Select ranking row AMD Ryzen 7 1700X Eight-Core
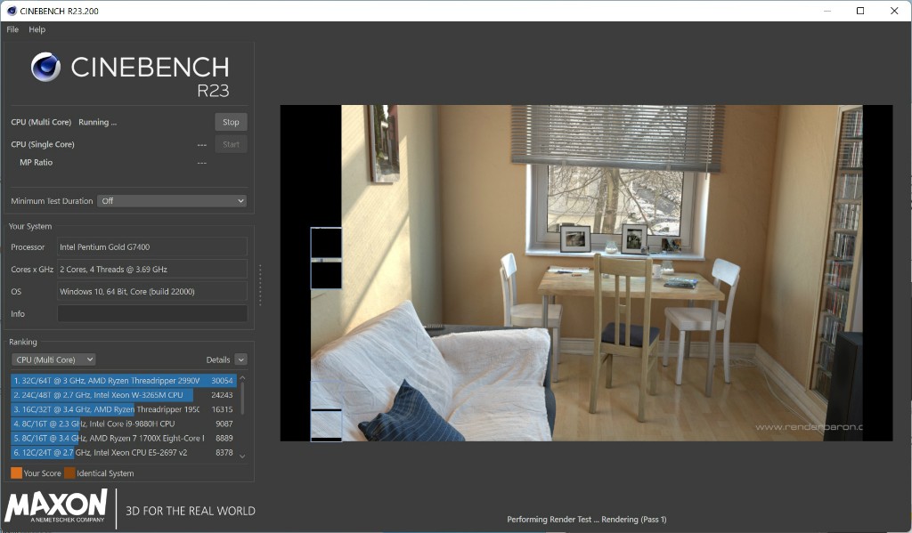Viewport: 912px width, 533px height. (x=123, y=439)
